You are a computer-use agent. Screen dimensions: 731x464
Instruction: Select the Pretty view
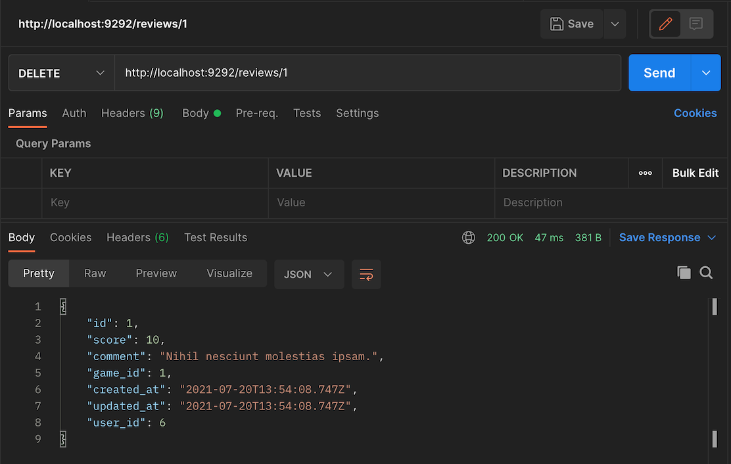point(39,273)
